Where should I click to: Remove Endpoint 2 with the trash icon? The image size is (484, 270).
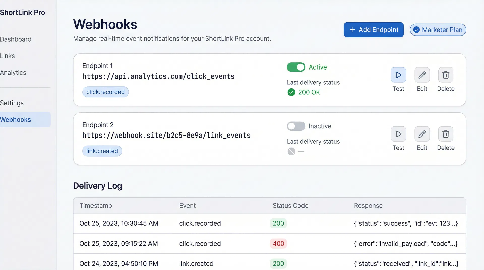click(x=446, y=134)
